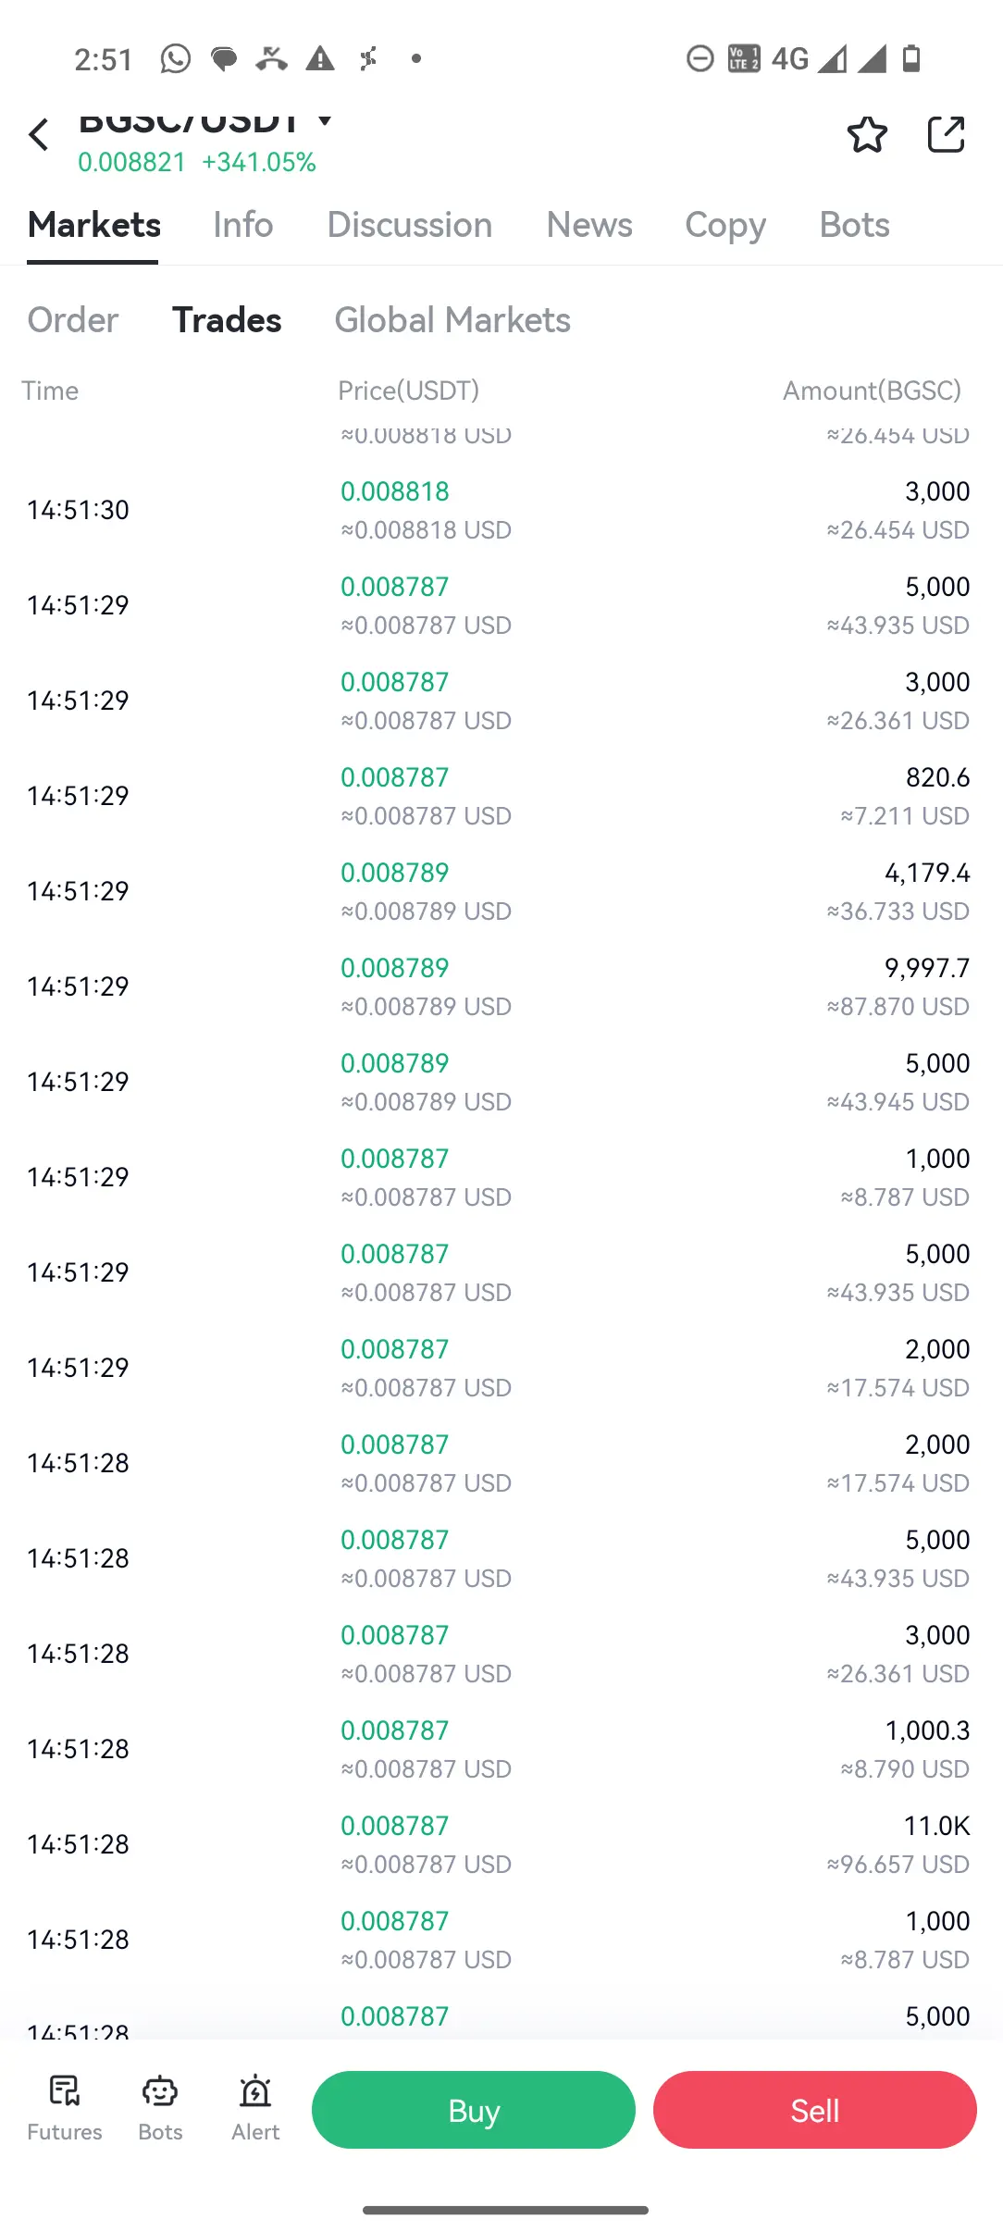Open the Discussion tab
Screen dimensions: 1003x2232
(x=410, y=225)
